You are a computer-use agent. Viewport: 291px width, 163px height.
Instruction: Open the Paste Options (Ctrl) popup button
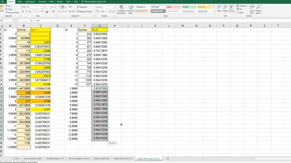pyautogui.click(x=113, y=143)
